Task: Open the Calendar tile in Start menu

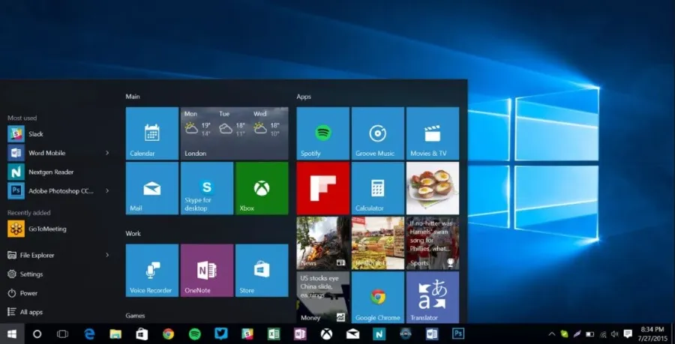Action: click(x=152, y=133)
